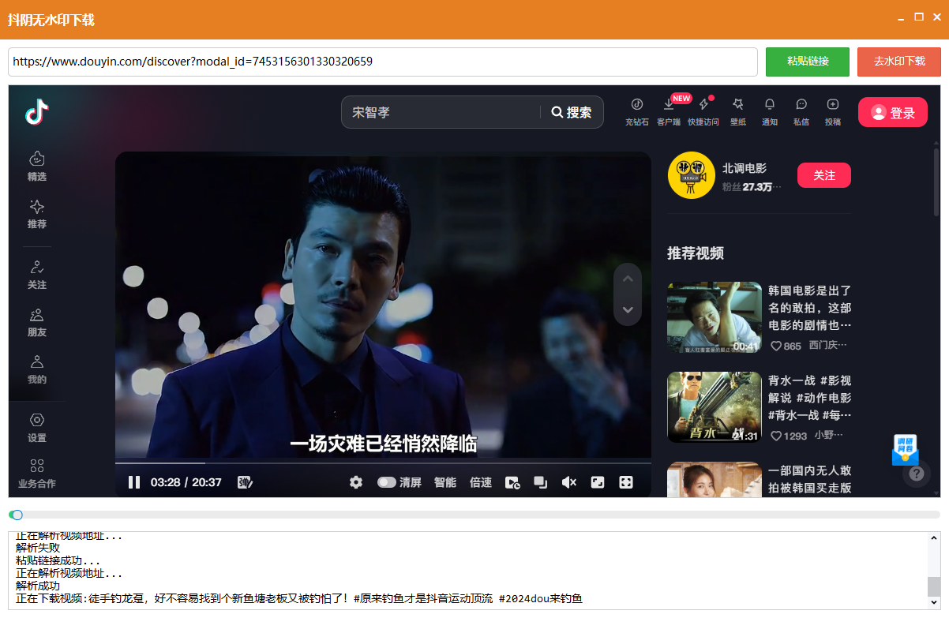The image size is (949, 618).
Task: Click the 解析失败 log line
Action: 38,548
